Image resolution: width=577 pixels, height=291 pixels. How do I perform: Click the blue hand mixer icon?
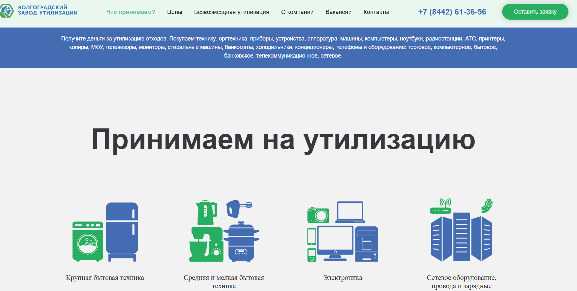point(239,208)
